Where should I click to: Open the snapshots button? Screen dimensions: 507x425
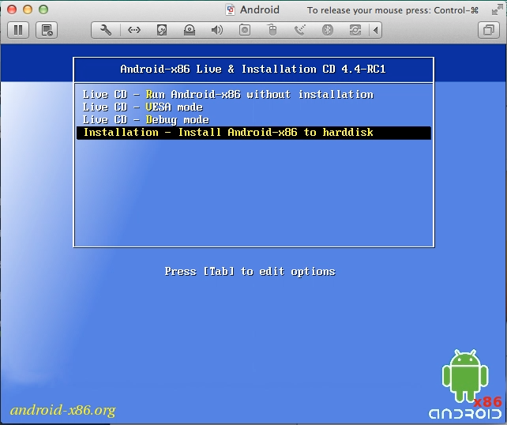47,30
